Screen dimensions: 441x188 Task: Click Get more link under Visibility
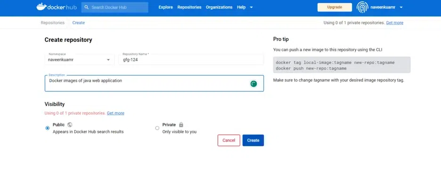115,113
